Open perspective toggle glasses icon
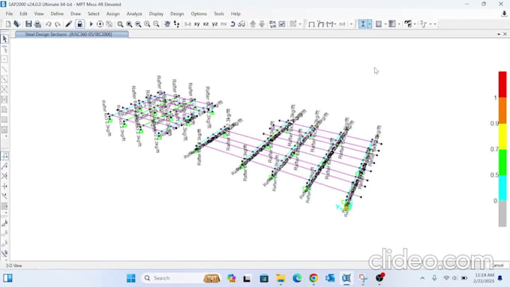The image size is (510, 287). (x=241, y=24)
